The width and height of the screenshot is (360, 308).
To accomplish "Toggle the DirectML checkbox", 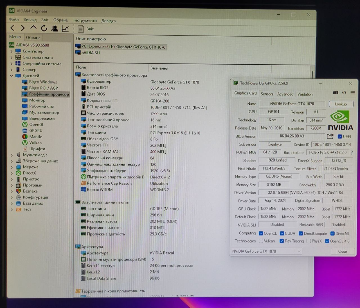I will click(332, 234).
